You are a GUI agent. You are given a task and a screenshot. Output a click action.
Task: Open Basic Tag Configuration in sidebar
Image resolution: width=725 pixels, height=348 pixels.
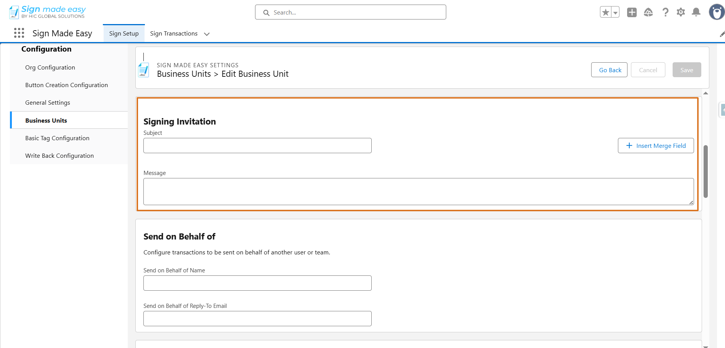click(x=57, y=138)
